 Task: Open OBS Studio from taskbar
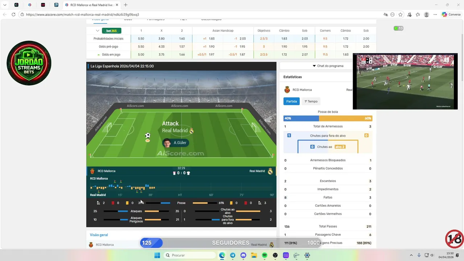[275, 255]
